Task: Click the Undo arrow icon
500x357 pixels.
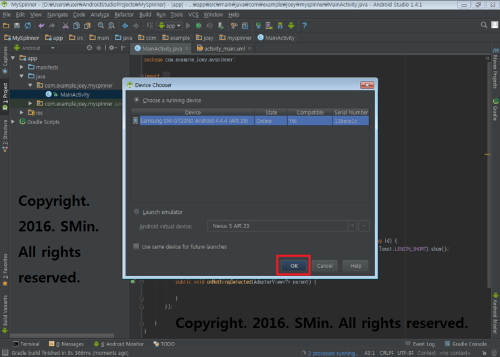Action: pyautogui.click(x=41, y=26)
